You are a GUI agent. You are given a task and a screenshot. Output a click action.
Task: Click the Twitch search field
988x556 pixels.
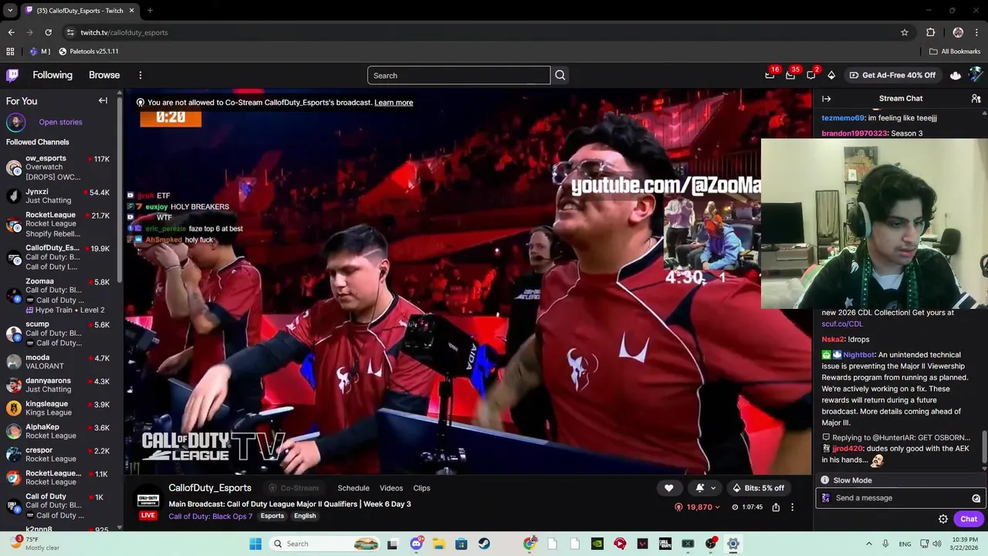point(458,76)
